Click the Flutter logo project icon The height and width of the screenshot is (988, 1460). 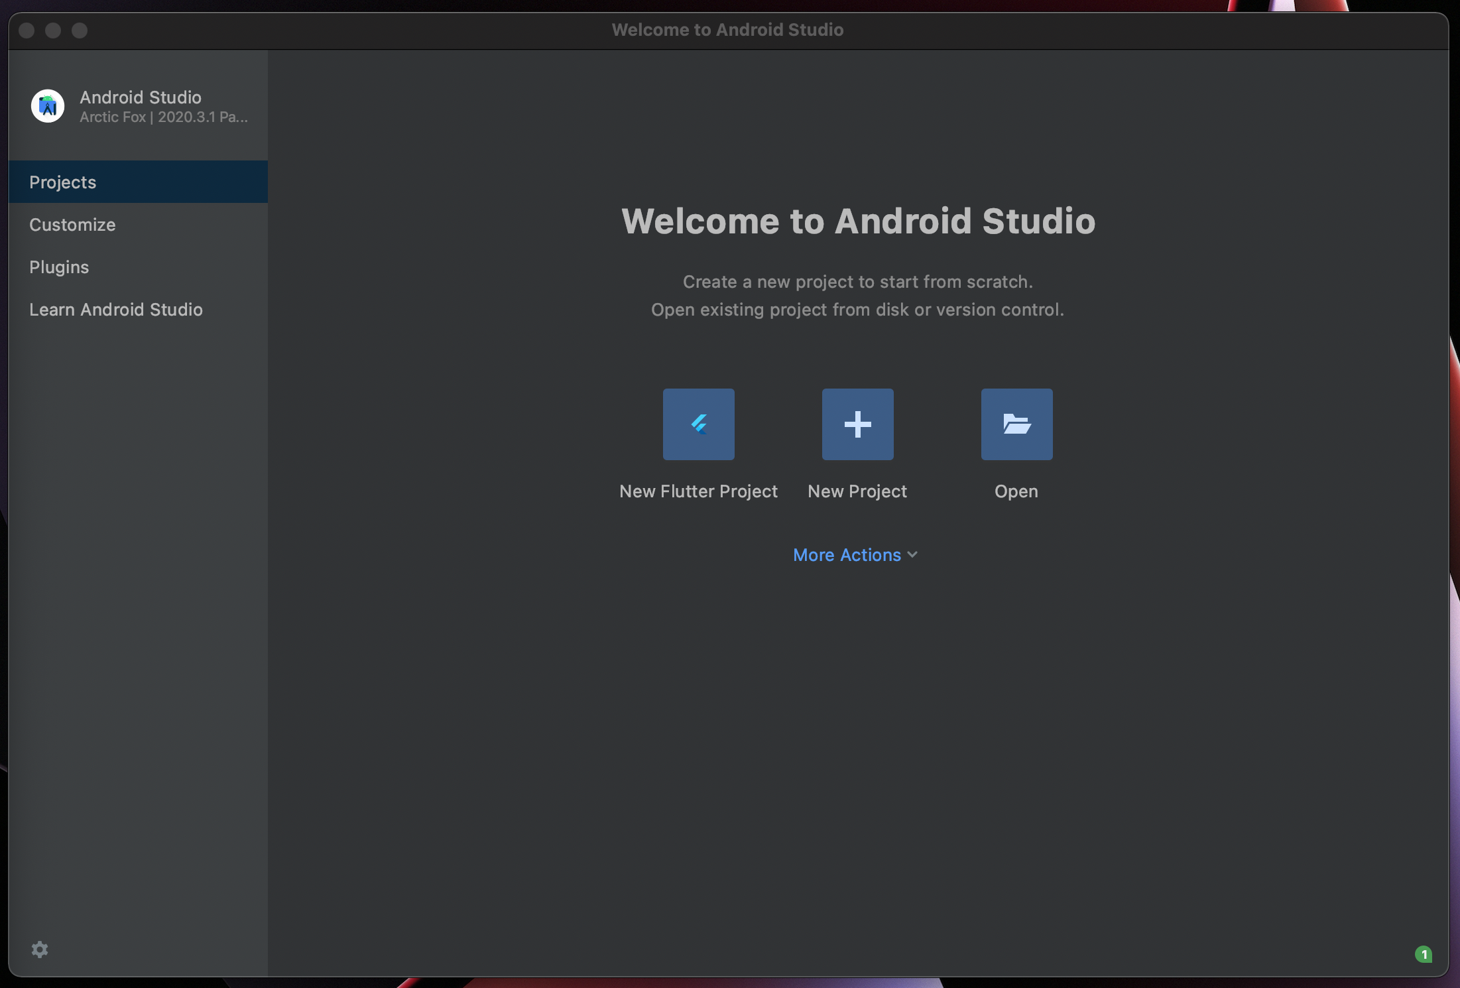(x=698, y=424)
